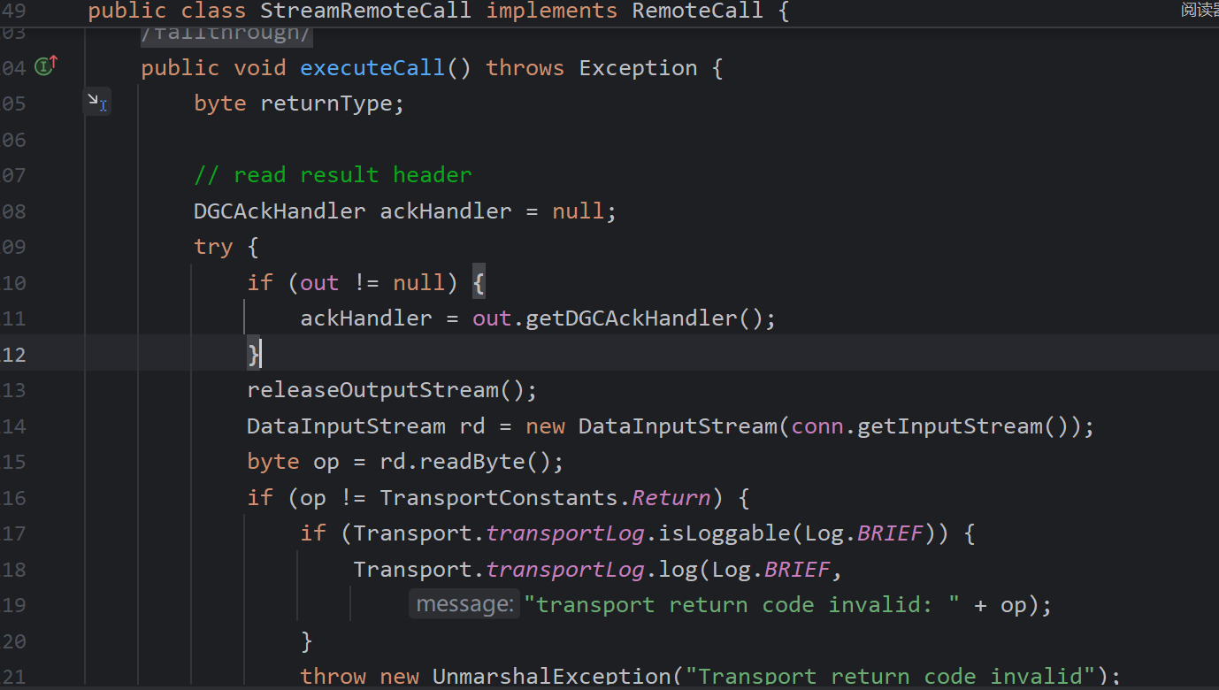Click the throw keyword on line 21

tap(333, 677)
